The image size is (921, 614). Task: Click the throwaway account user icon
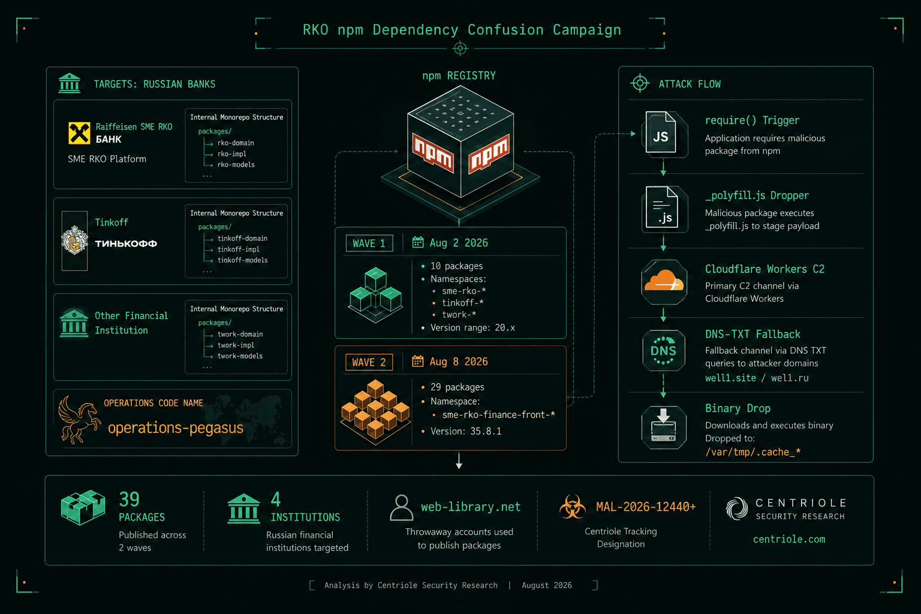pyautogui.click(x=401, y=508)
